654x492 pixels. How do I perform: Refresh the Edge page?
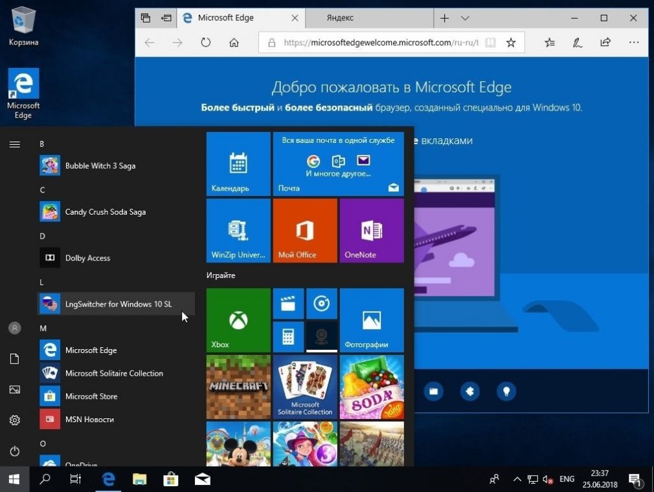pyautogui.click(x=206, y=43)
